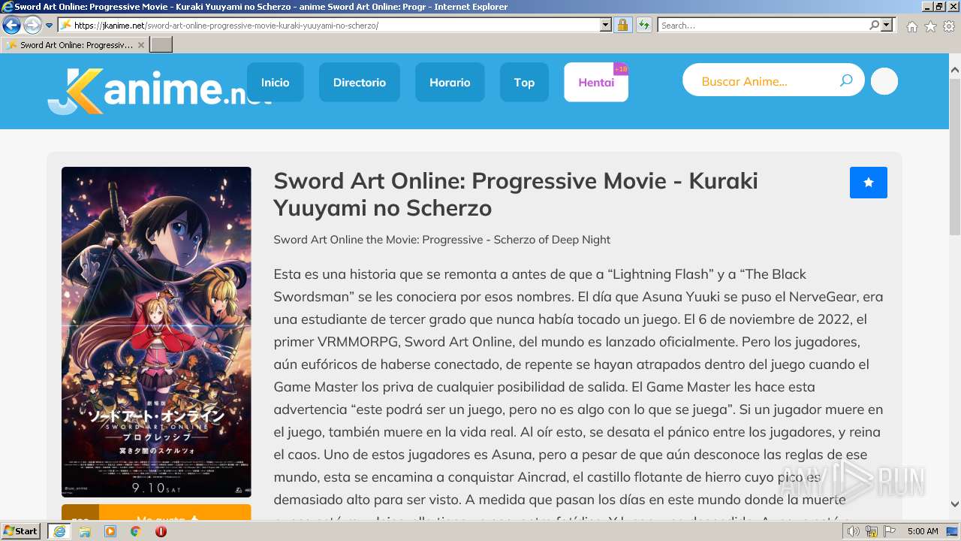Click the red stop-sign taskbar icon
The width and height of the screenshot is (961, 541).
pyautogui.click(x=161, y=531)
